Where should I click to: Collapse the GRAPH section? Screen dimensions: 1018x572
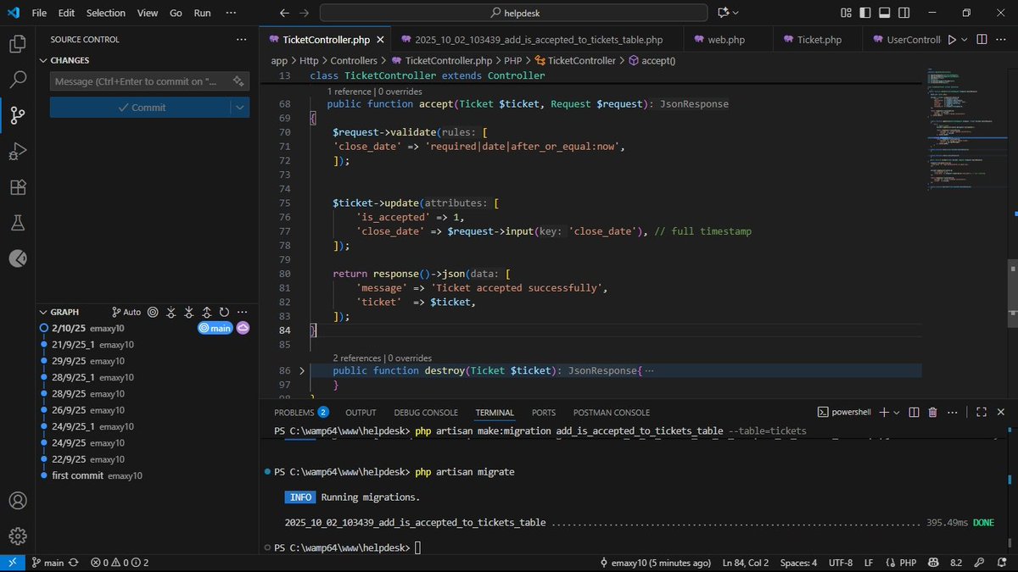pyautogui.click(x=44, y=312)
